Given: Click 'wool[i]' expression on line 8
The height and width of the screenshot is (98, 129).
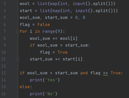Looking at the screenshot, I should (69, 39).
